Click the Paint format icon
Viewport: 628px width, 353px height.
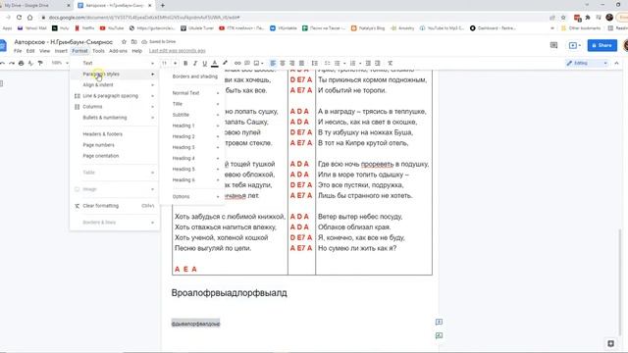pos(40,63)
